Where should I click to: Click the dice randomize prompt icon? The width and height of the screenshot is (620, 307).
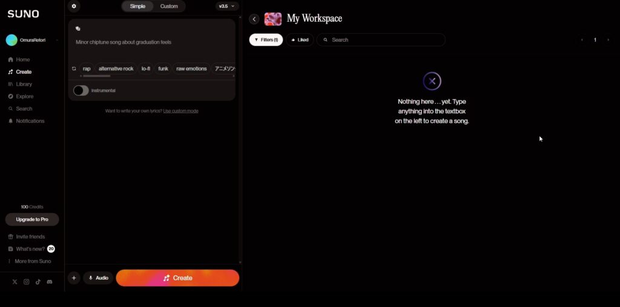point(78,28)
